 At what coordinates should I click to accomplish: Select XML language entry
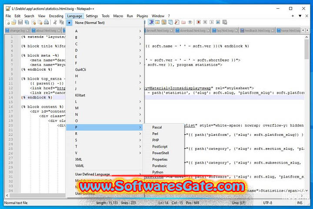(105, 159)
